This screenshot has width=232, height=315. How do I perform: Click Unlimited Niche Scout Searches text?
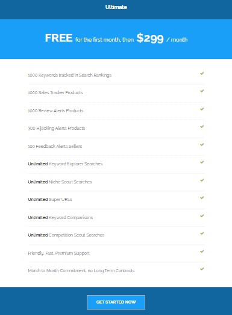pyautogui.click(x=60, y=182)
